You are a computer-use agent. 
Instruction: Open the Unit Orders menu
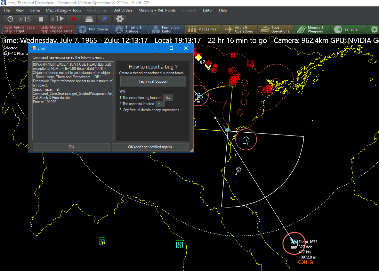(123, 10)
